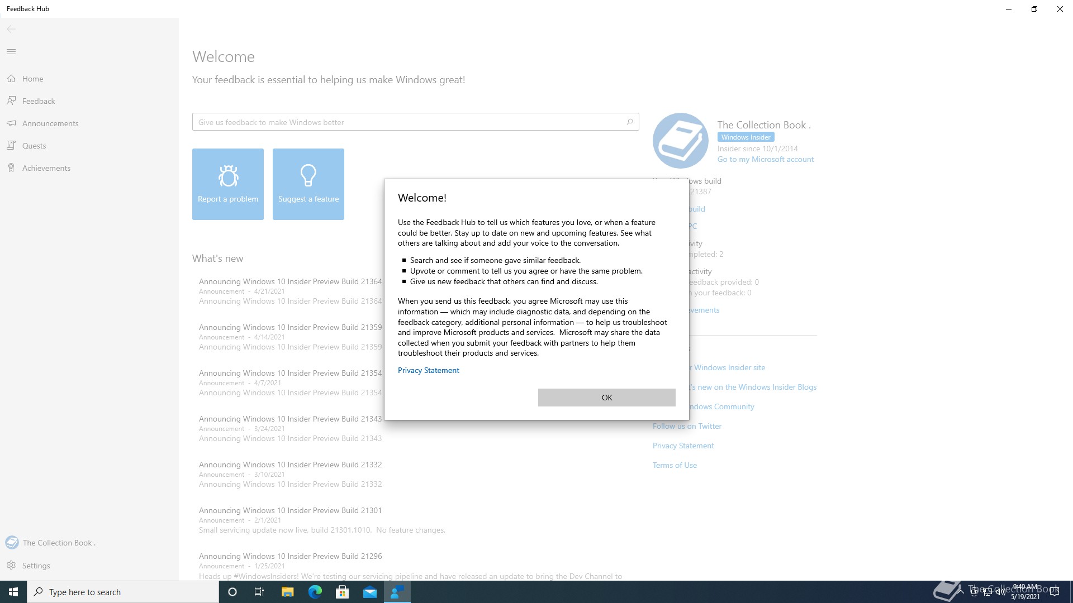Open Privacy Statement link in right panel
Image resolution: width=1073 pixels, height=603 pixels.
click(683, 446)
